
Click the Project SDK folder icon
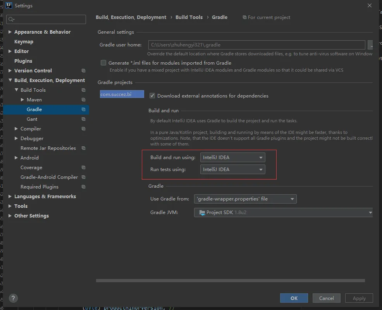[202, 212]
